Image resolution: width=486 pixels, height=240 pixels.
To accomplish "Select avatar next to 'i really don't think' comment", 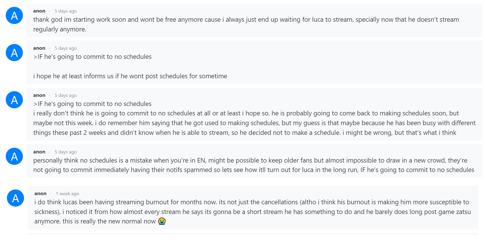I will [14, 100].
